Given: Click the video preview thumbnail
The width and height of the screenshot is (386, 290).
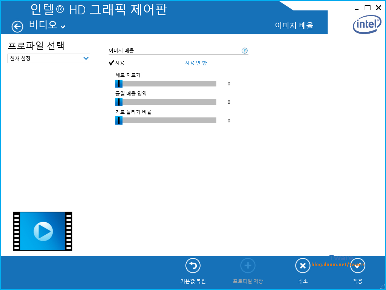Looking at the screenshot, I should tap(43, 231).
